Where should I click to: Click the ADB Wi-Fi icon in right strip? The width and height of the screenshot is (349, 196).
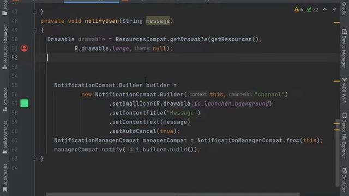[x=344, y=80]
